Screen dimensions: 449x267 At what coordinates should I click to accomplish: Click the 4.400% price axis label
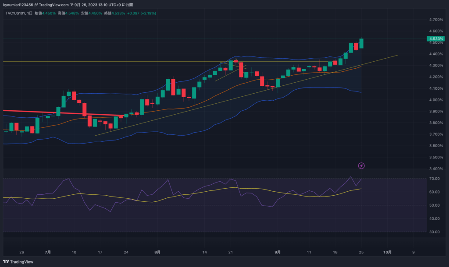(x=436, y=54)
